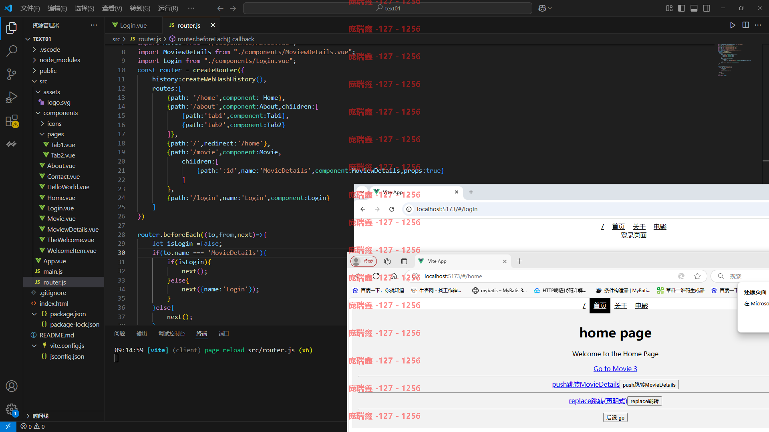Open the 编辑(E) menu
The image size is (769, 432).
[57, 8]
